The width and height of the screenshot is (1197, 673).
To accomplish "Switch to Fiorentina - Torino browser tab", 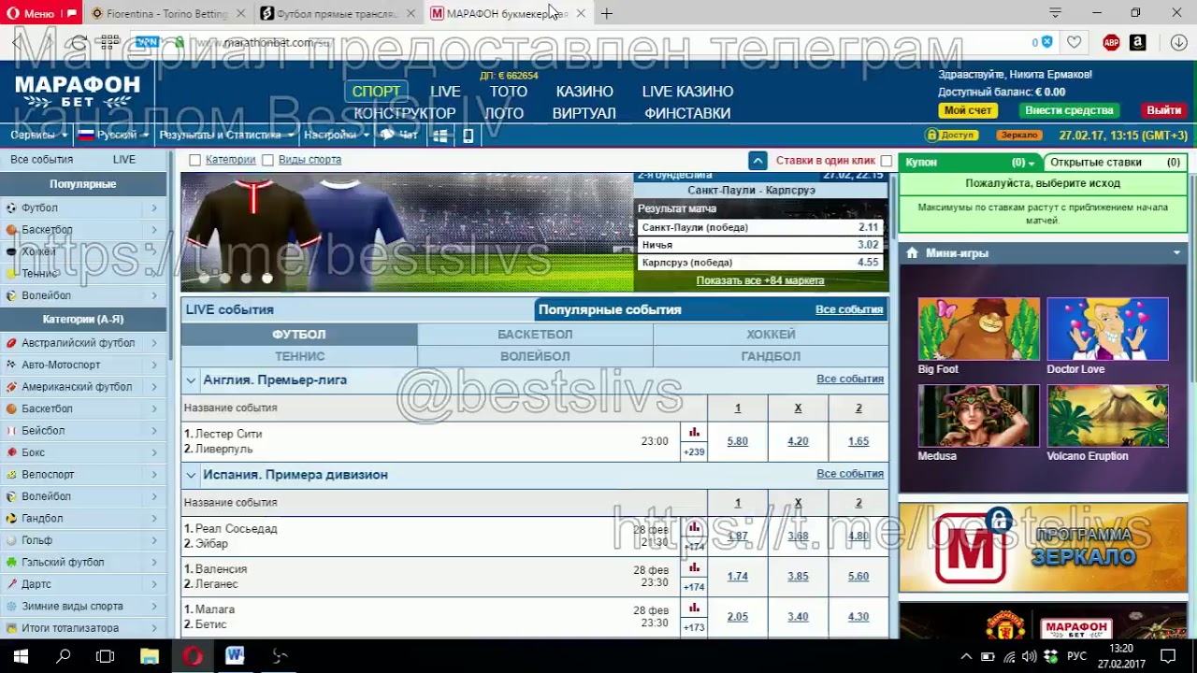I will pyautogui.click(x=166, y=14).
